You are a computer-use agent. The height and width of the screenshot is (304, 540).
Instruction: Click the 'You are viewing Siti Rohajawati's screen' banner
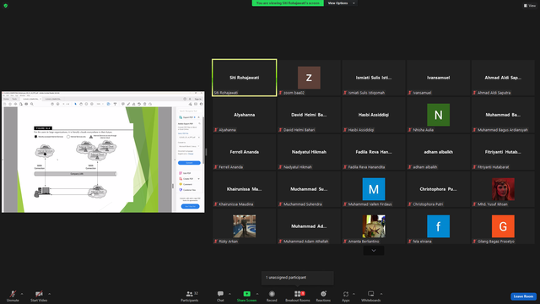pos(288,3)
